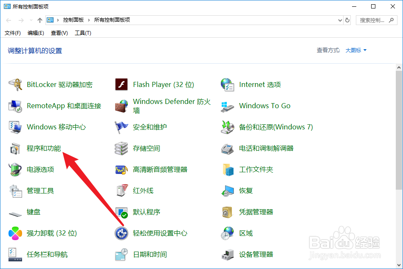
Task: Open the 程序和功能 text link
Action: [x=44, y=149]
